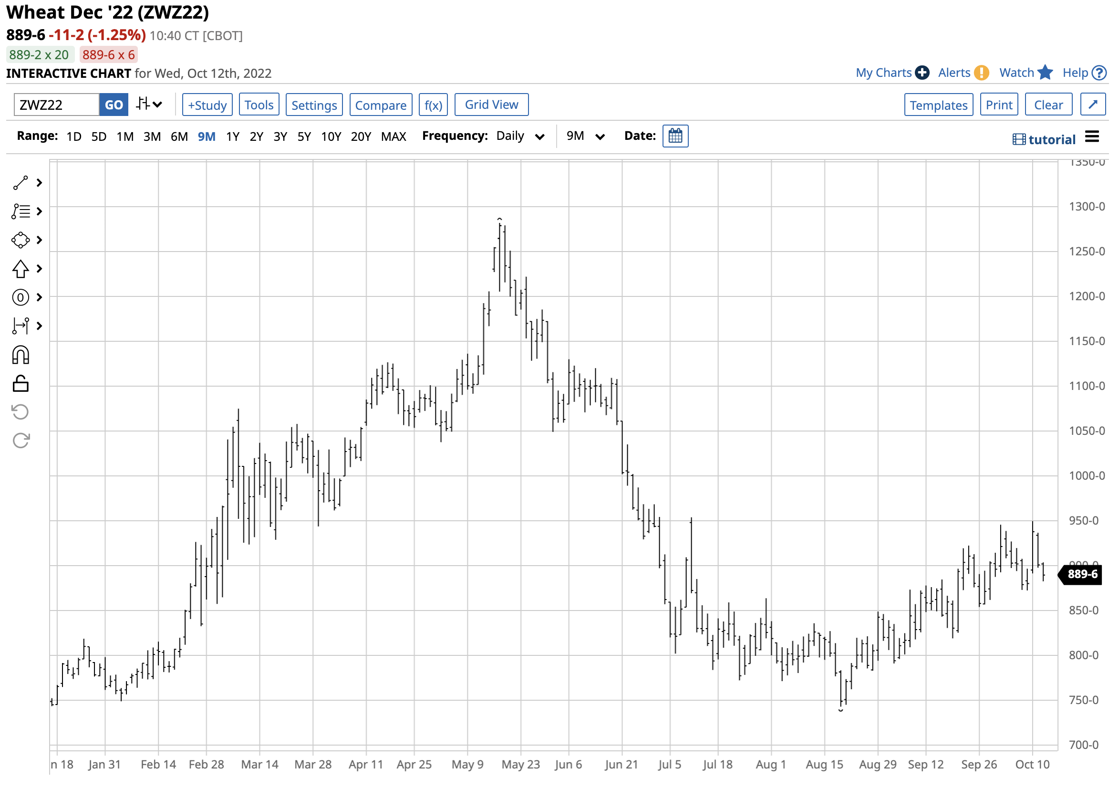
Task: Open the hamburger menu beside tutorial
Action: 1092,137
